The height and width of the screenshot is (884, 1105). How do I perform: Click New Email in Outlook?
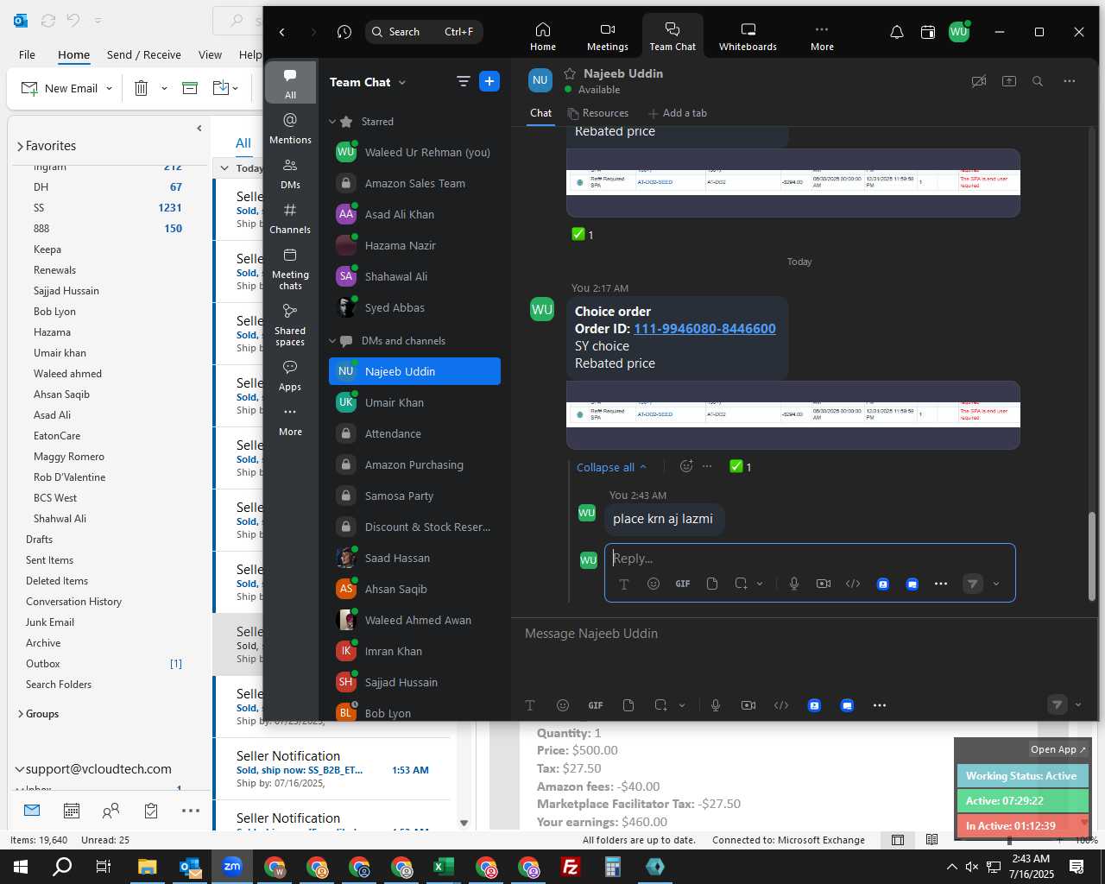pos(60,88)
